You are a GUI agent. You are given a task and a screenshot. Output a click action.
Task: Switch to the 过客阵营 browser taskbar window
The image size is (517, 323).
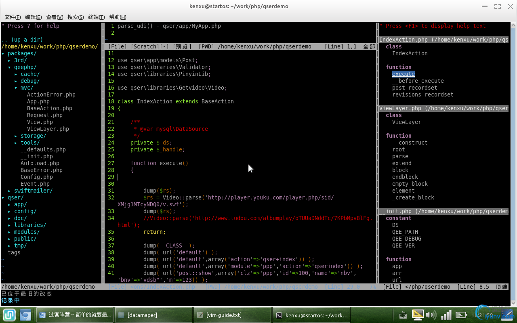point(75,315)
